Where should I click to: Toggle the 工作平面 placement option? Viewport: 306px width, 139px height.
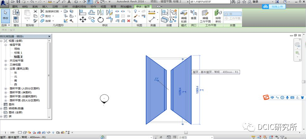[x=233, y=18]
